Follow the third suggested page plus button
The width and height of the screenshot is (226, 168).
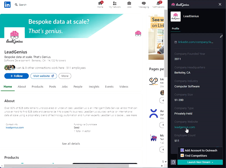[162, 149]
